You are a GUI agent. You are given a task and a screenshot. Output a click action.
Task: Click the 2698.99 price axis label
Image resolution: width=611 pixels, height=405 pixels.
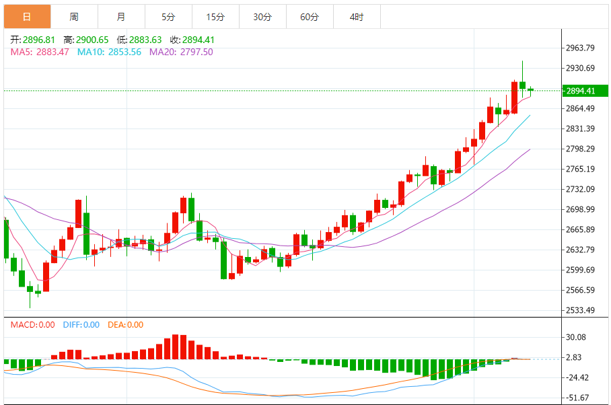click(x=580, y=209)
